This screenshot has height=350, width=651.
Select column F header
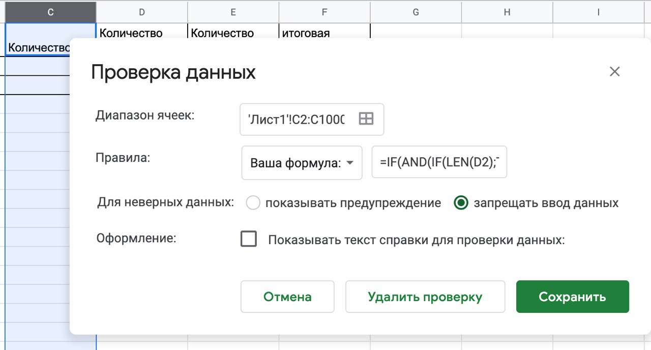pos(324,12)
